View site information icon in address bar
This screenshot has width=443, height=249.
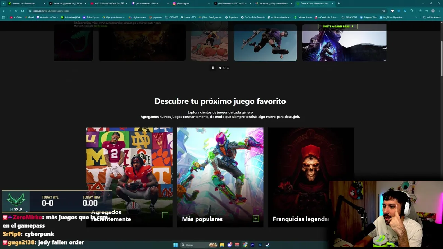pyautogui.click(x=30, y=11)
